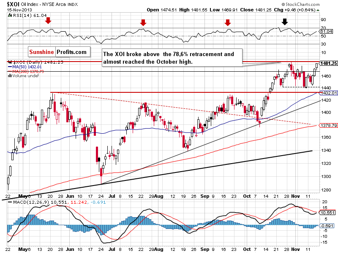The height and width of the screenshot is (253, 338).
Task: Click the MACD value tag 10.551 on the axis
Action: click(327, 213)
